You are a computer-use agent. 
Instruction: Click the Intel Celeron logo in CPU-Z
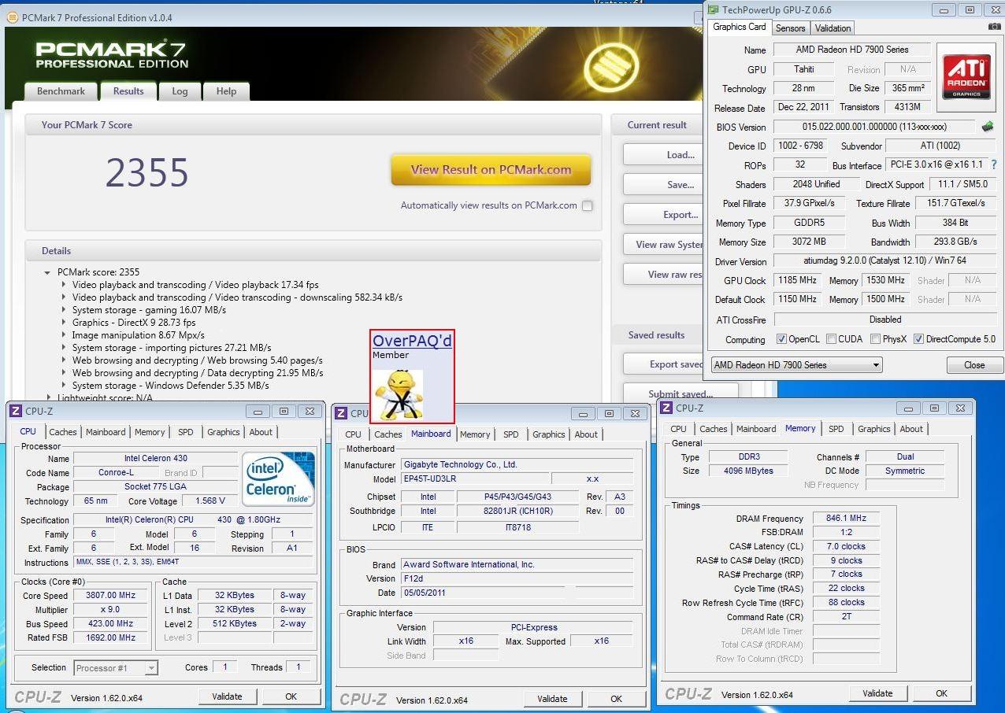click(279, 478)
